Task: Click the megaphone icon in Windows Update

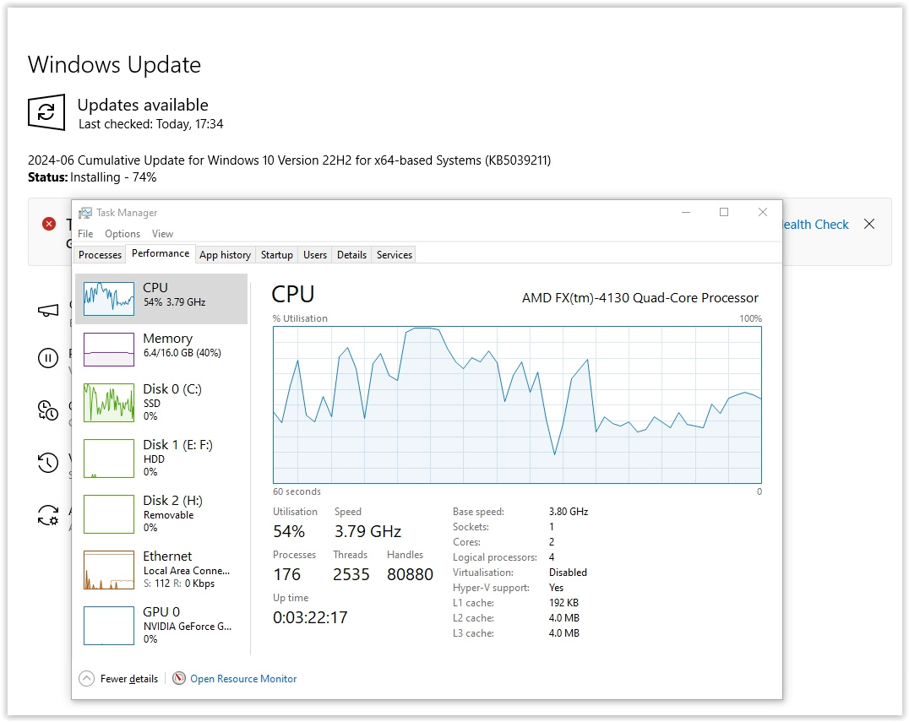Action: tap(48, 311)
